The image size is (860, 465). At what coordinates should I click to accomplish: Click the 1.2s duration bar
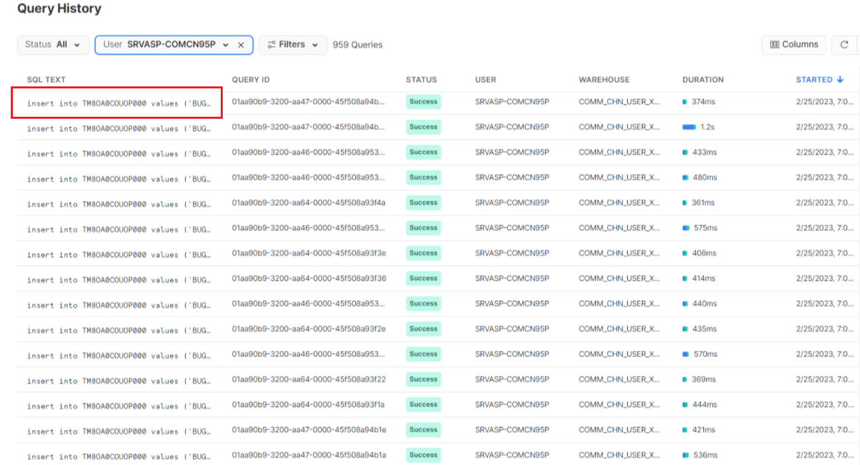click(689, 127)
